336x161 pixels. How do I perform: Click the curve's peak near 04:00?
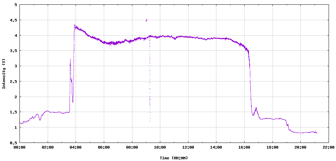[75, 24]
